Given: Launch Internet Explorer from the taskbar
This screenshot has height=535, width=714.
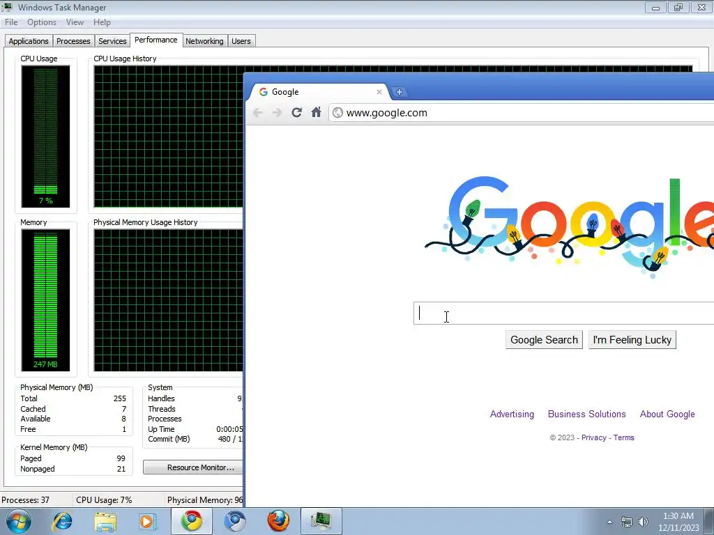Looking at the screenshot, I should click(x=62, y=521).
